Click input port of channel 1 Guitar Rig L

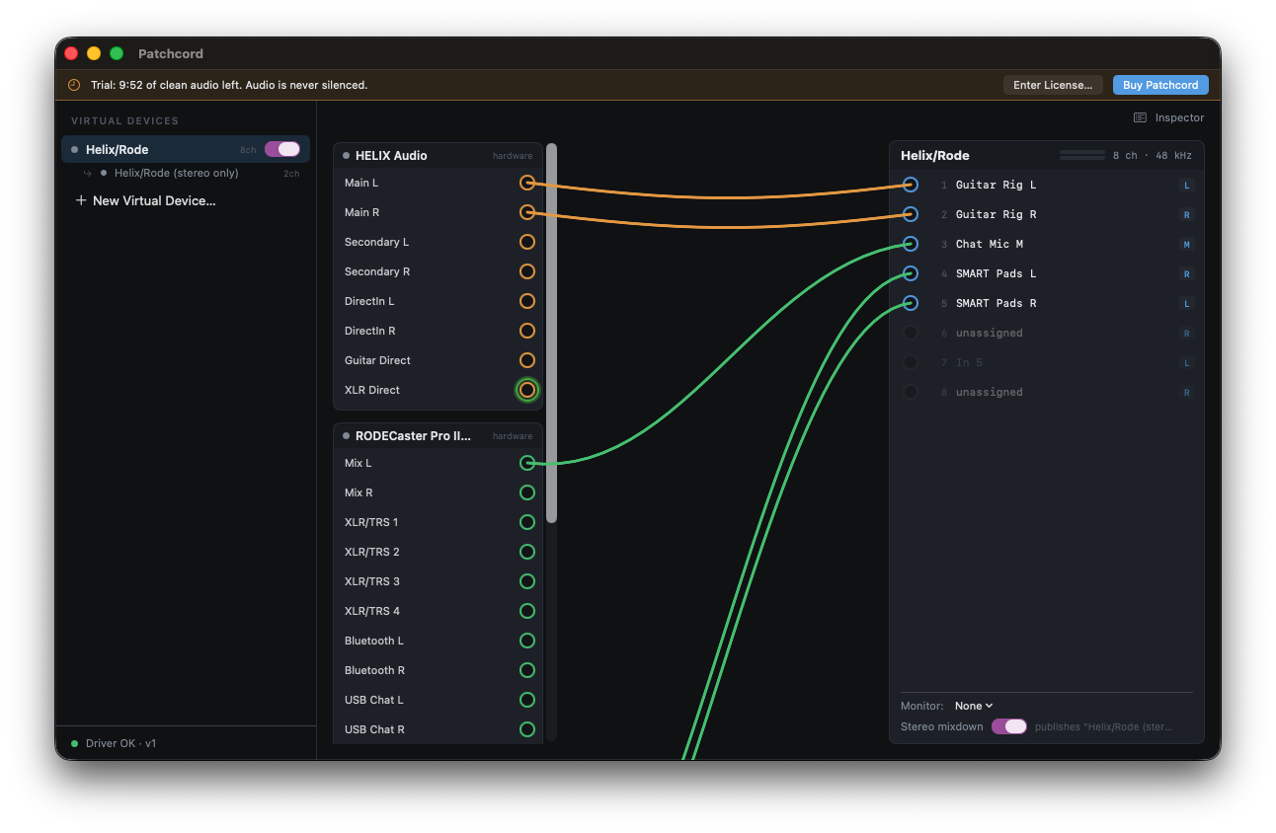(x=911, y=185)
